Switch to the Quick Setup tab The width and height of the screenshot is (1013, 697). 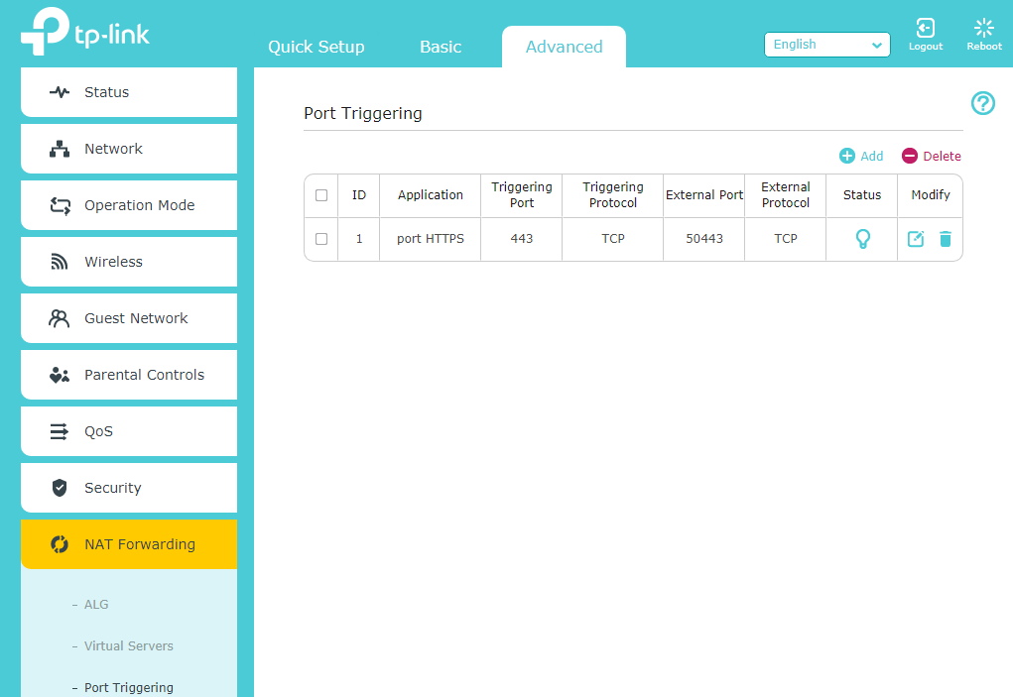pos(317,47)
